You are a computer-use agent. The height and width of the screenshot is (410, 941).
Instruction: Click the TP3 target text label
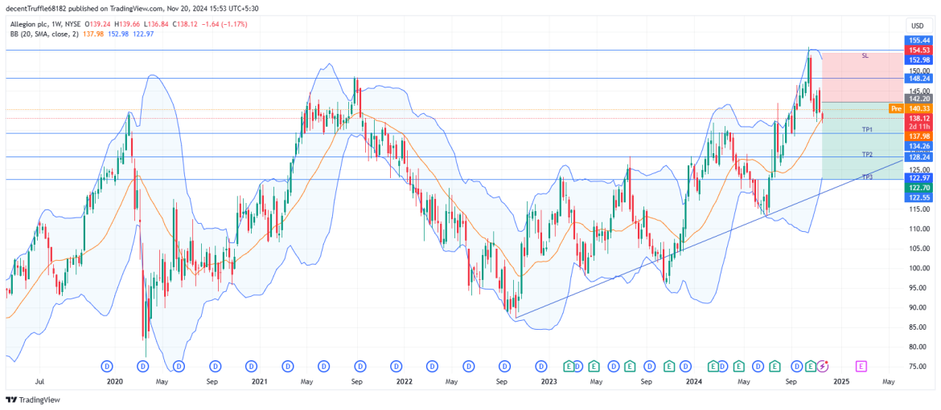[x=867, y=177]
